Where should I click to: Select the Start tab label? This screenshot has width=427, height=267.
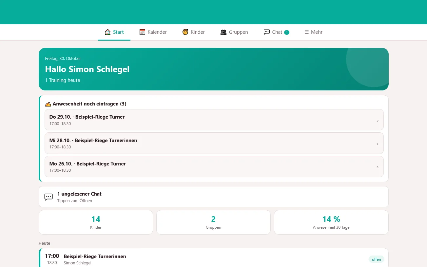tap(118, 32)
